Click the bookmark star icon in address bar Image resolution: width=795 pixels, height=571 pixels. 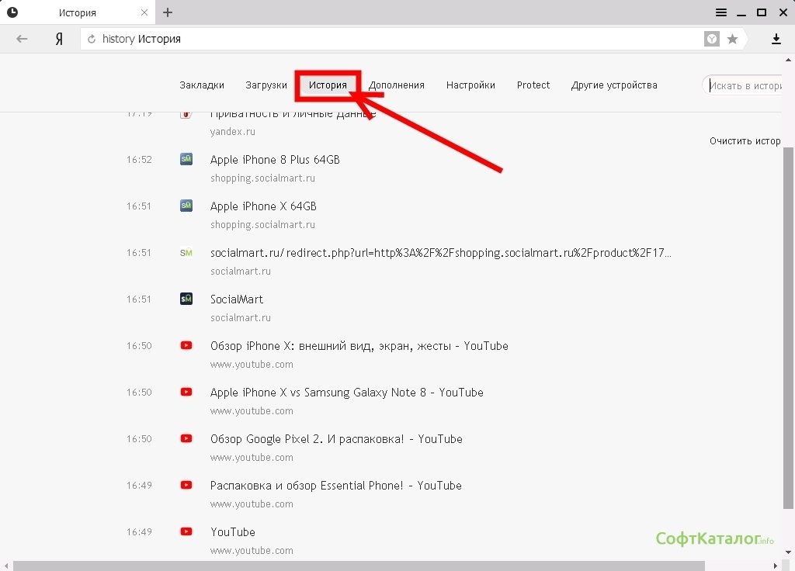pos(732,39)
